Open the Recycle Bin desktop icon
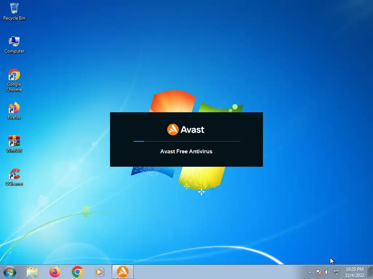 pyautogui.click(x=14, y=12)
